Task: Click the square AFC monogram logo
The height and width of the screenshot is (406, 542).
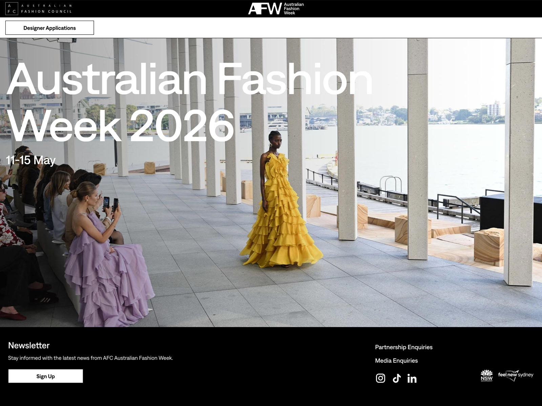Action: pos(12,8)
